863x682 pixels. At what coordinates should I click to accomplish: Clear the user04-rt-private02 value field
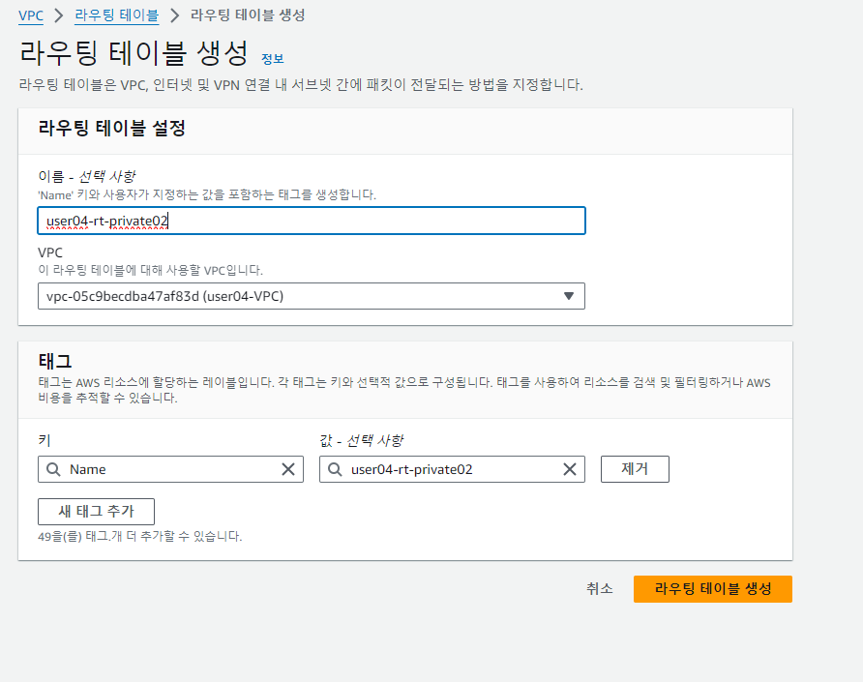click(x=570, y=469)
